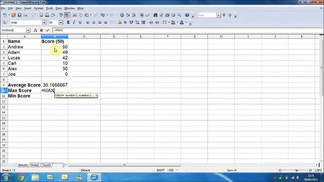Click the Decrease Indent icon
The width and height of the screenshot is (324, 182).
click(151, 22)
